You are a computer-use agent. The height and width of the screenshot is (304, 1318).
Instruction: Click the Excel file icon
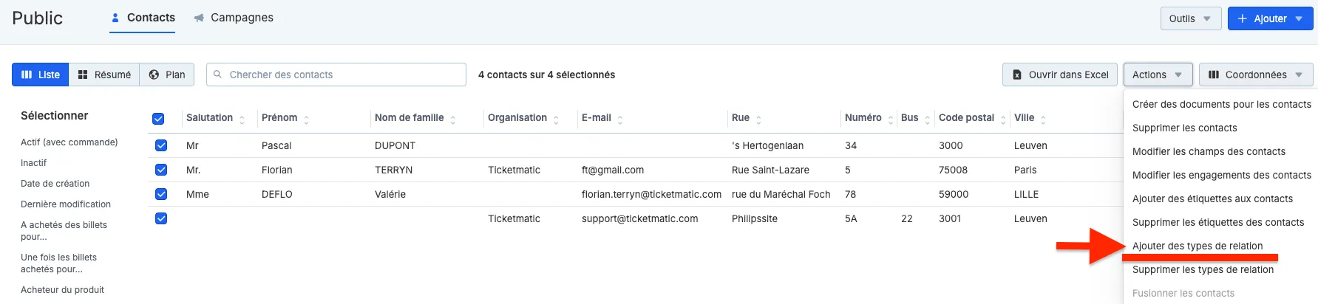(1017, 75)
